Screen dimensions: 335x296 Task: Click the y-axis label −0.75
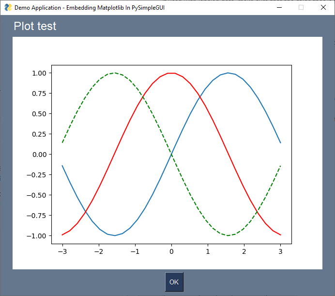click(36, 216)
